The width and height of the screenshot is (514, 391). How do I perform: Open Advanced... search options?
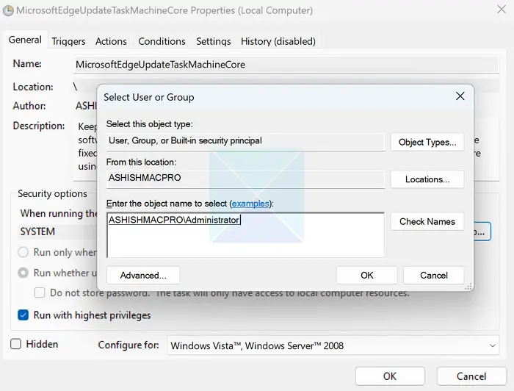pos(143,275)
